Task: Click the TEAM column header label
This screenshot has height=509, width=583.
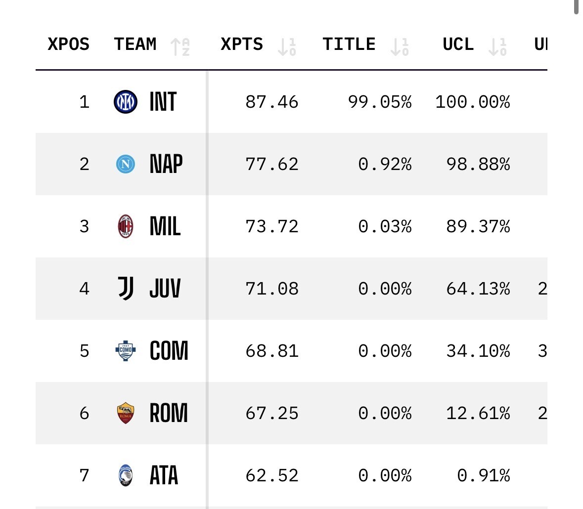Action: click(x=135, y=44)
